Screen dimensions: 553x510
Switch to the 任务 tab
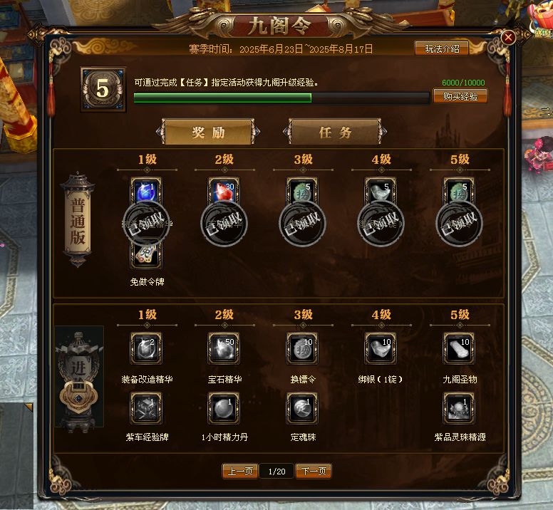coord(335,132)
